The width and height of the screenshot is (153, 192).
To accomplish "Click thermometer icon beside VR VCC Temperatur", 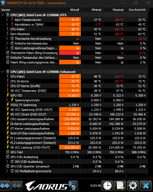I will click(x=8, y=90).
